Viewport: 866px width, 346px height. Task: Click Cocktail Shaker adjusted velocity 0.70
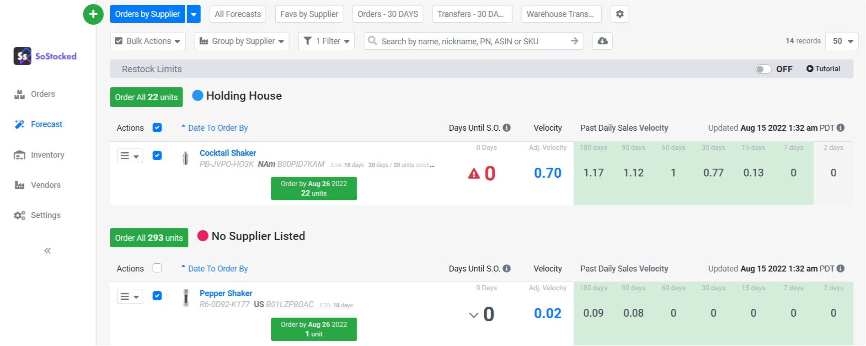[548, 173]
